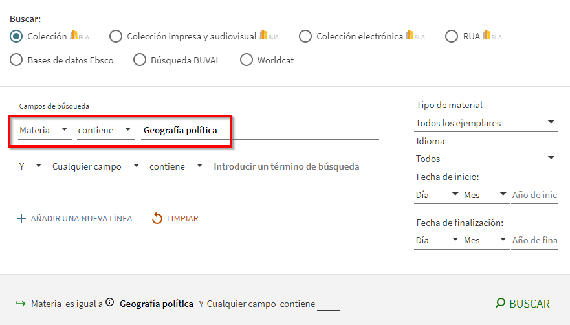Screen dimensions: 570x325
Task: Open the Materia field dropdown
Action: pyautogui.click(x=45, y=130)
